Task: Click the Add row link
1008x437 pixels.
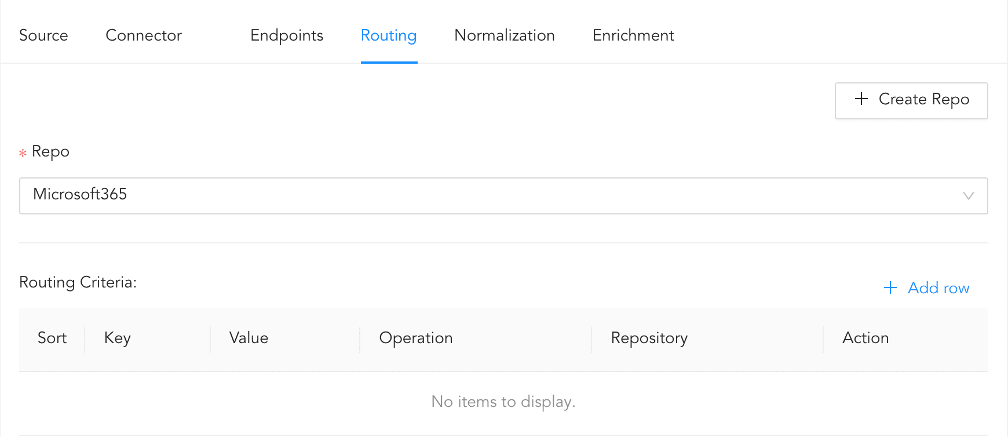Action: 938,288
